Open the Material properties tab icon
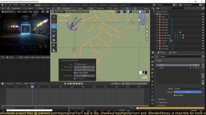The width and height of the screenshot is (206, 115). tap(152, 103)
